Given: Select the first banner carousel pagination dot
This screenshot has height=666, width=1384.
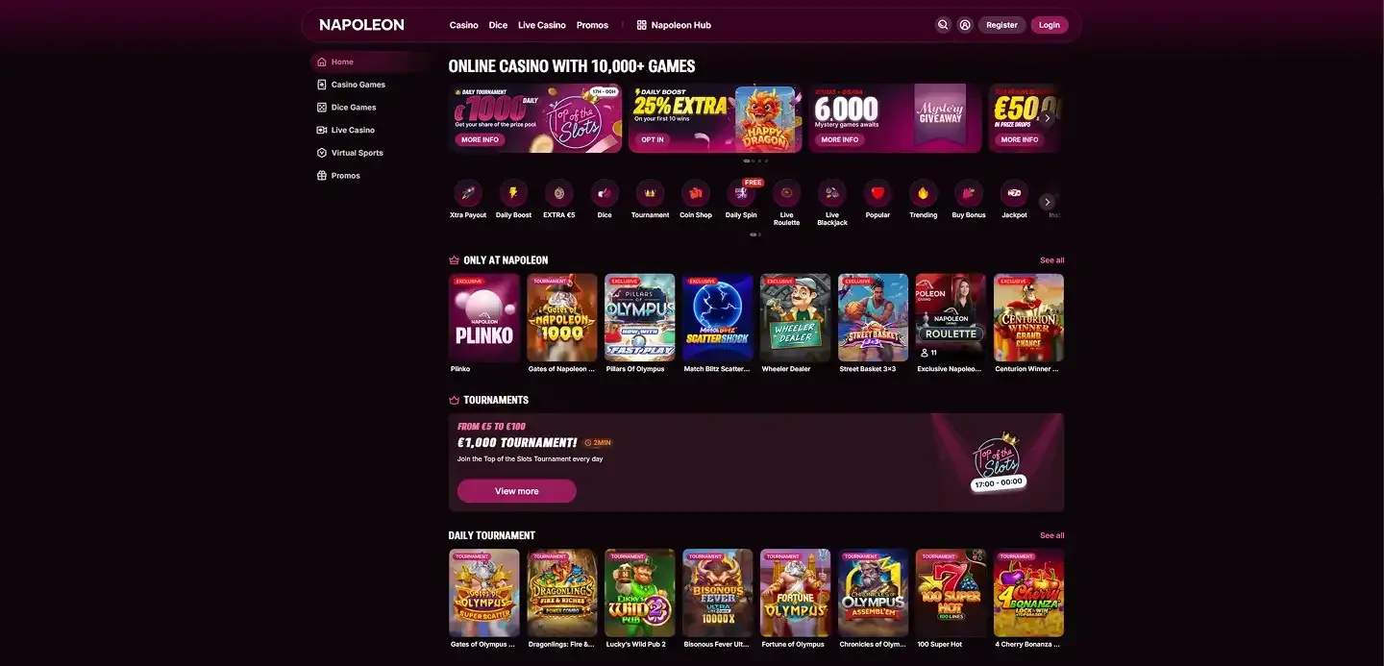Looking at the screenshot, I should 747,160.
